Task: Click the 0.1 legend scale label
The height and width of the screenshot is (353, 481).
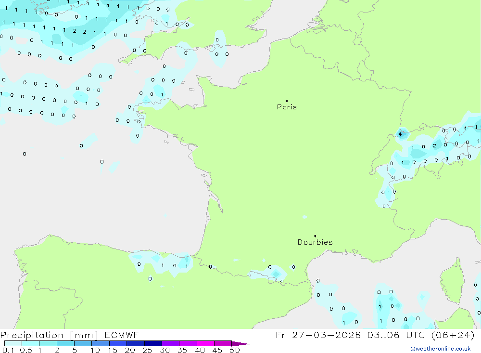Action: 8,350
